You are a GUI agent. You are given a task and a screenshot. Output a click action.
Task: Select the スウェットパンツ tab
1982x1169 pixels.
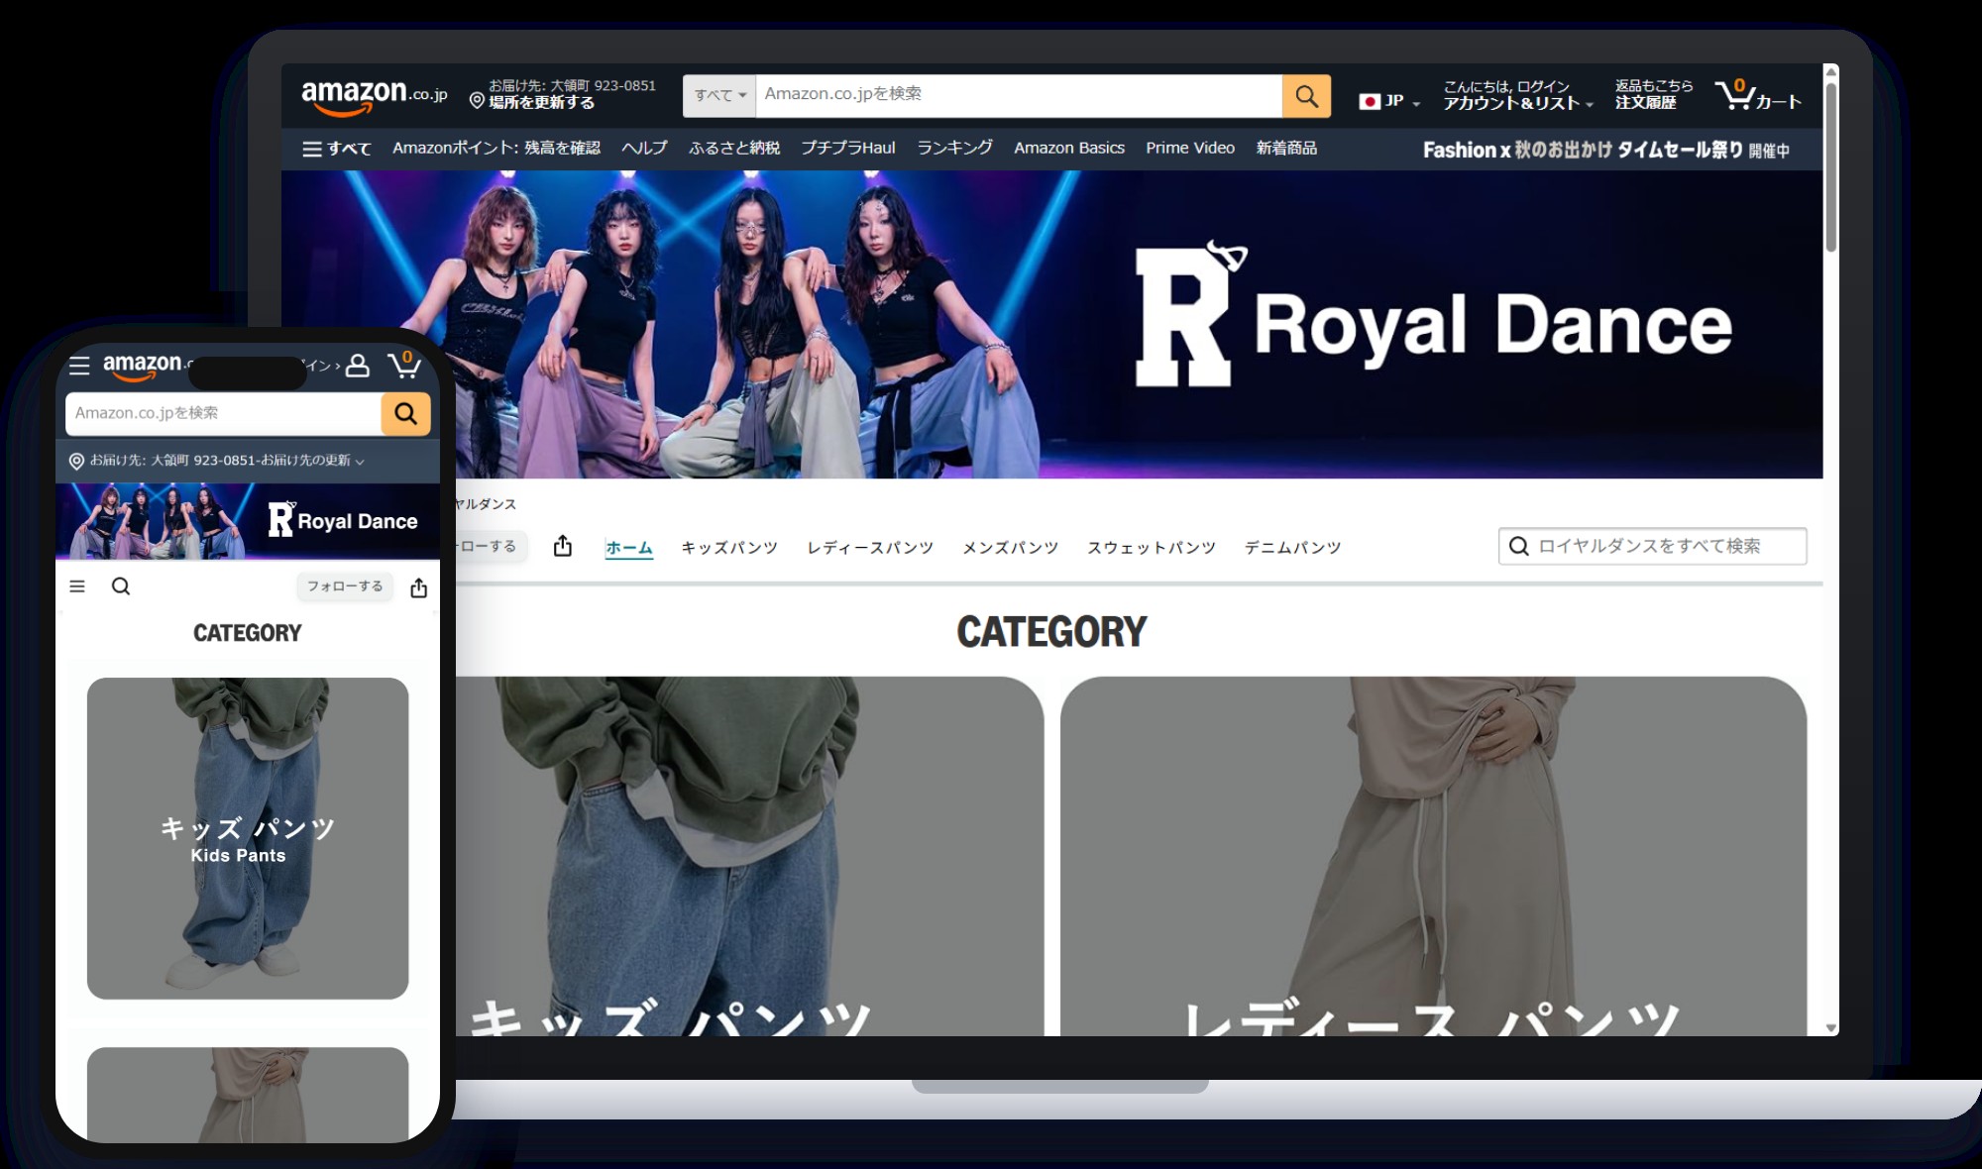(x=1152, y=547)
